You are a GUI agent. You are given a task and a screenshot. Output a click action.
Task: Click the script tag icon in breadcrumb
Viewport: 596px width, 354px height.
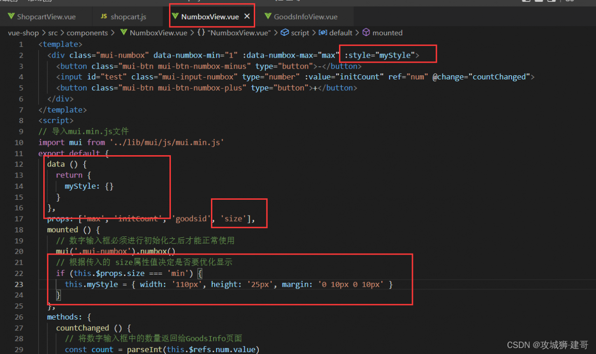point(285,33)
